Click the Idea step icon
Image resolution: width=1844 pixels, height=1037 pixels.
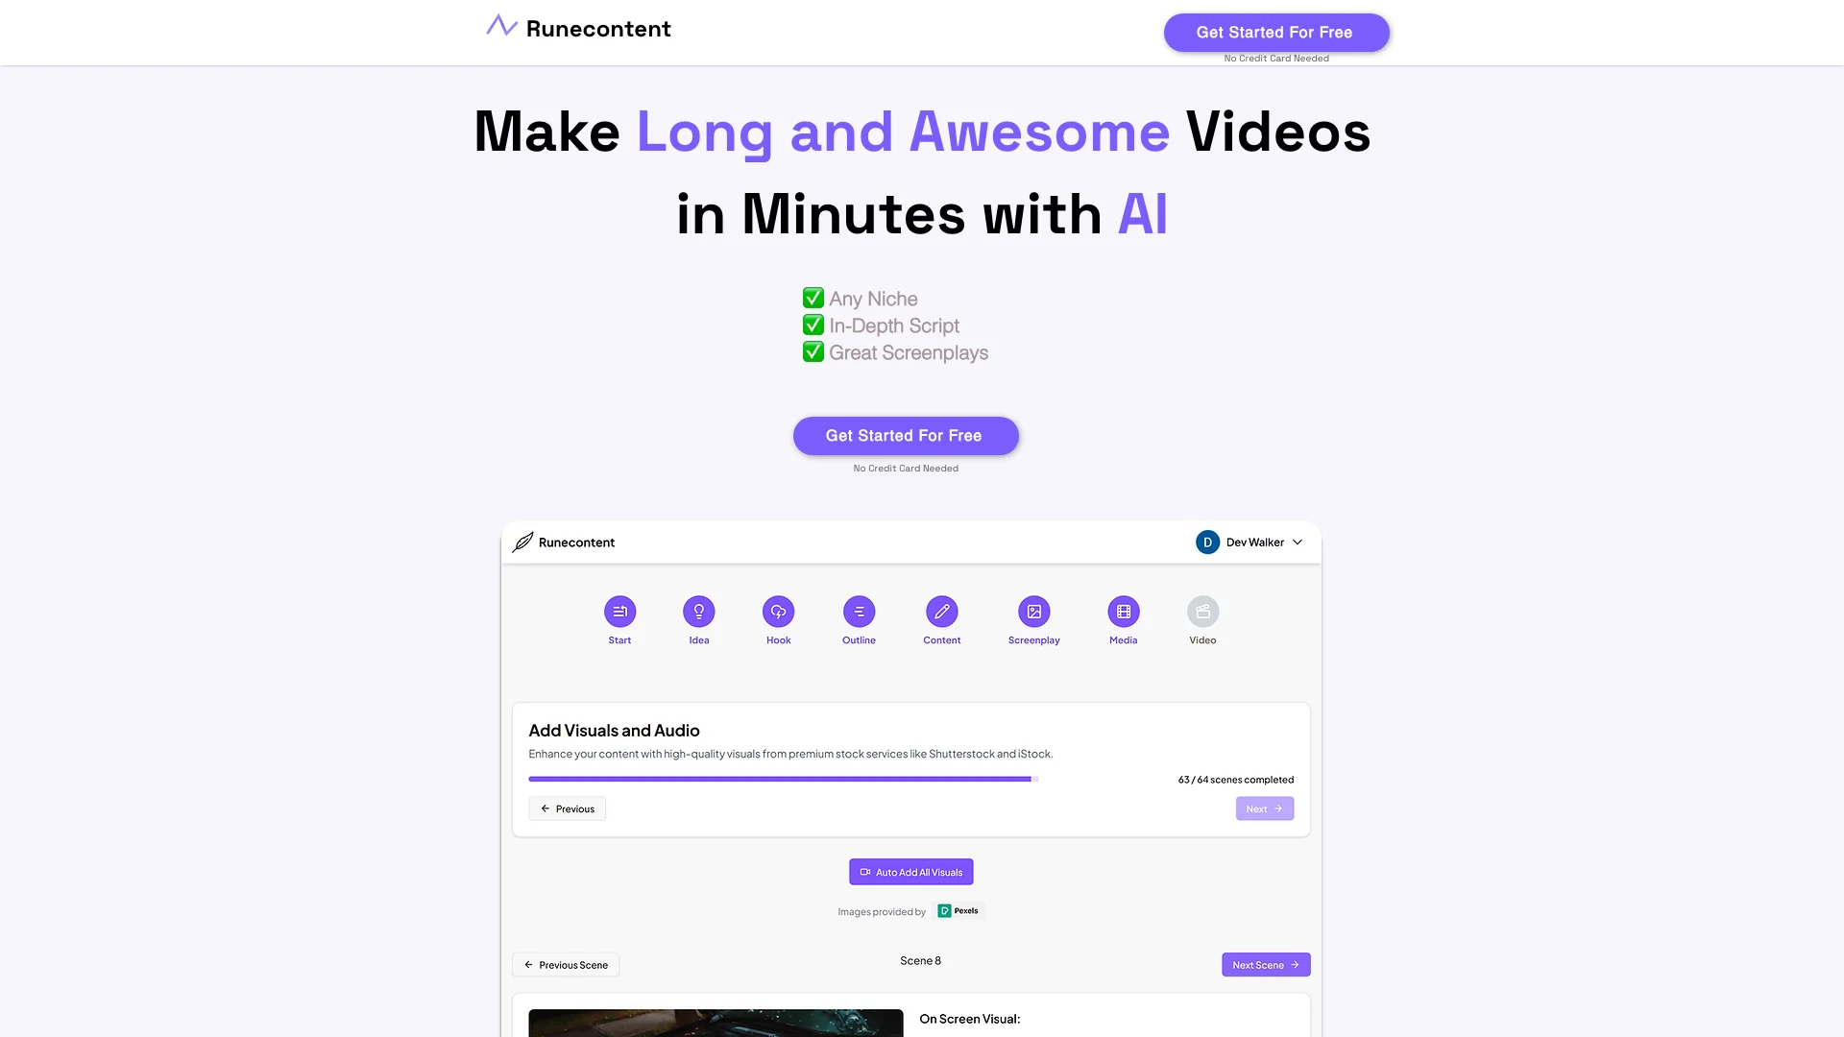tap(699, 612)
